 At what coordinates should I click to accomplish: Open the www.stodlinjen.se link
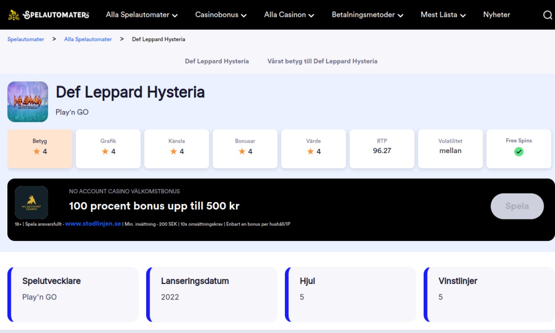[93, 224]
